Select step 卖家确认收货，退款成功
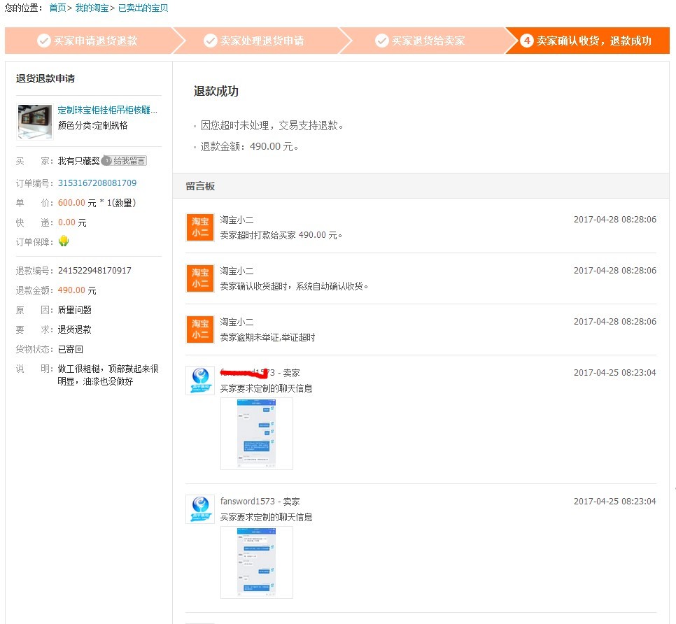Screen dimensions: 676x624 point(588,41)
